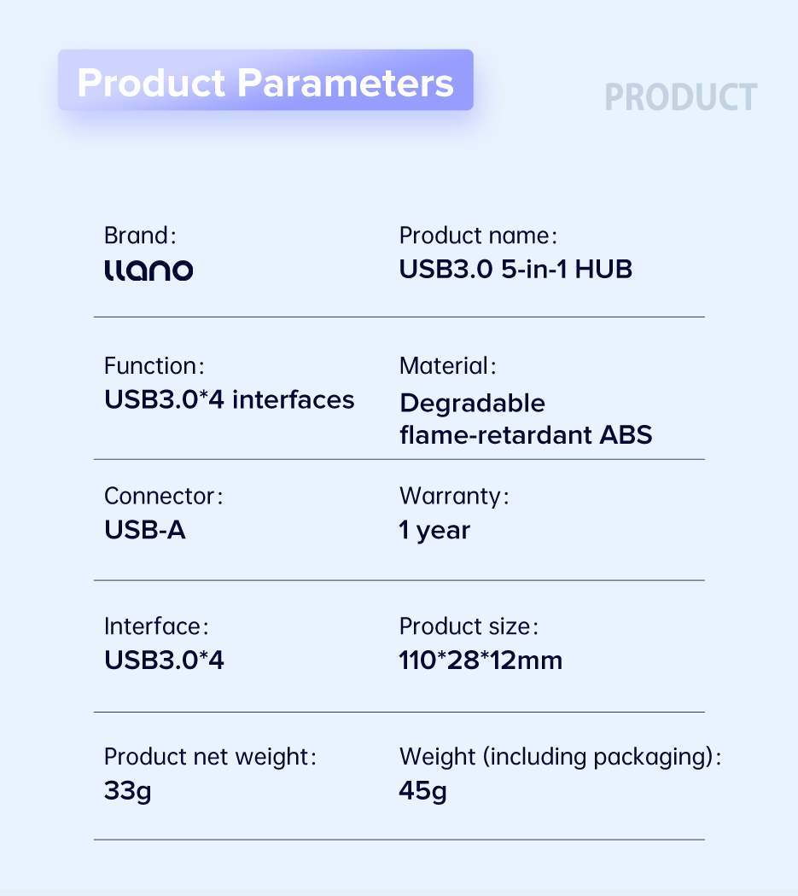Image resolution: width=798 pixels, height=896 pixels.
Task: Click the Warranty label
Action: click(454, 496)
